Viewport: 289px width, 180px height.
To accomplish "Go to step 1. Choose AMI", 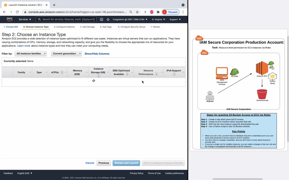I will tap(11, 27).
